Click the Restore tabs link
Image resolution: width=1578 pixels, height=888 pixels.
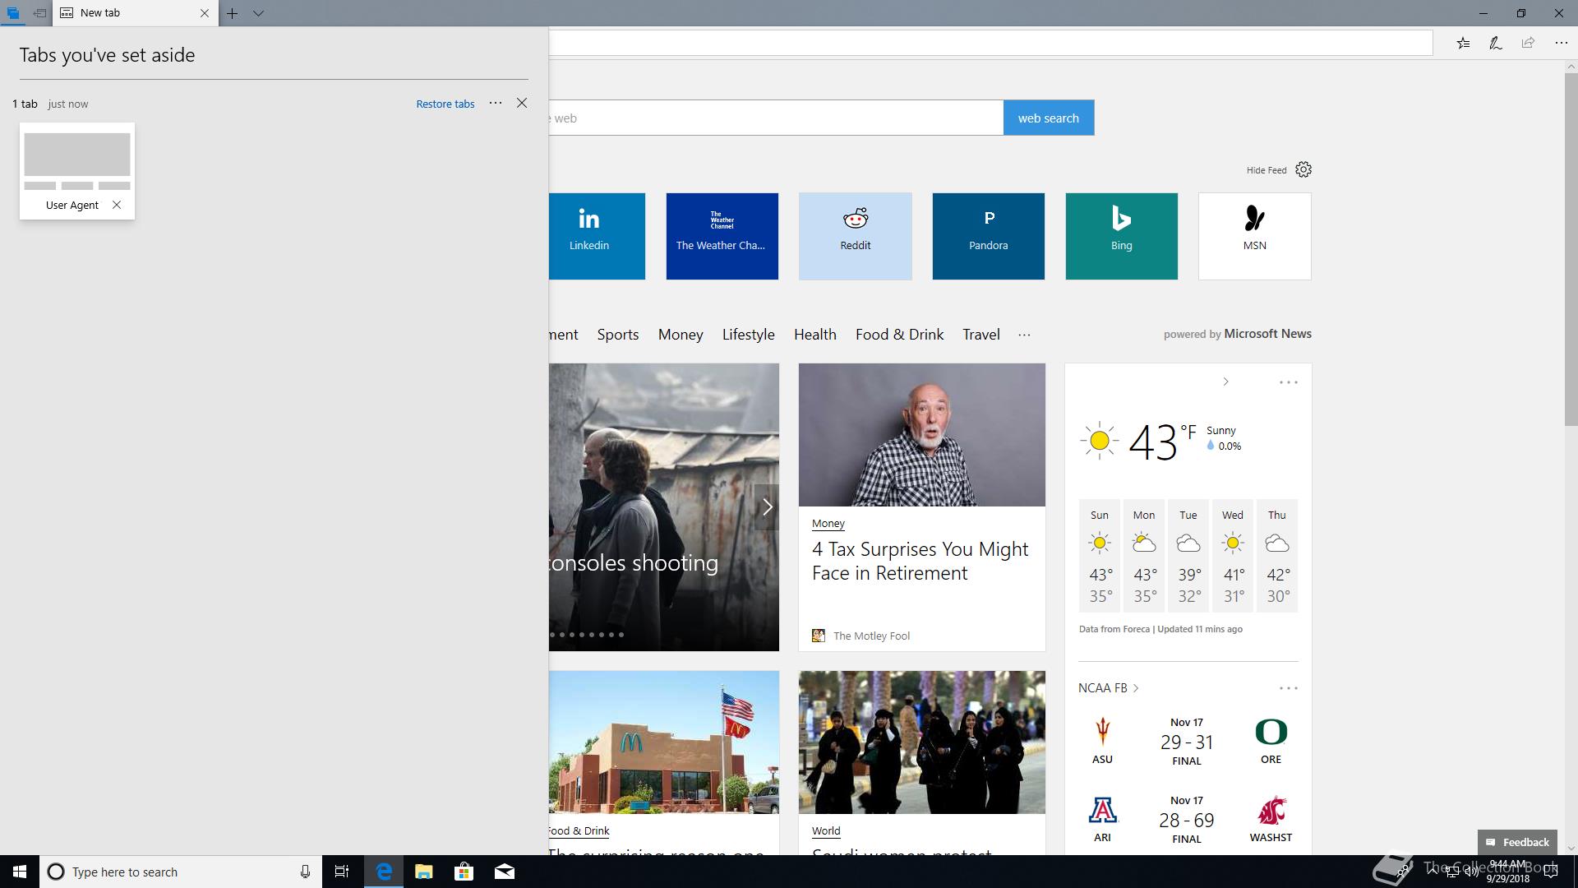click(445, 104)
